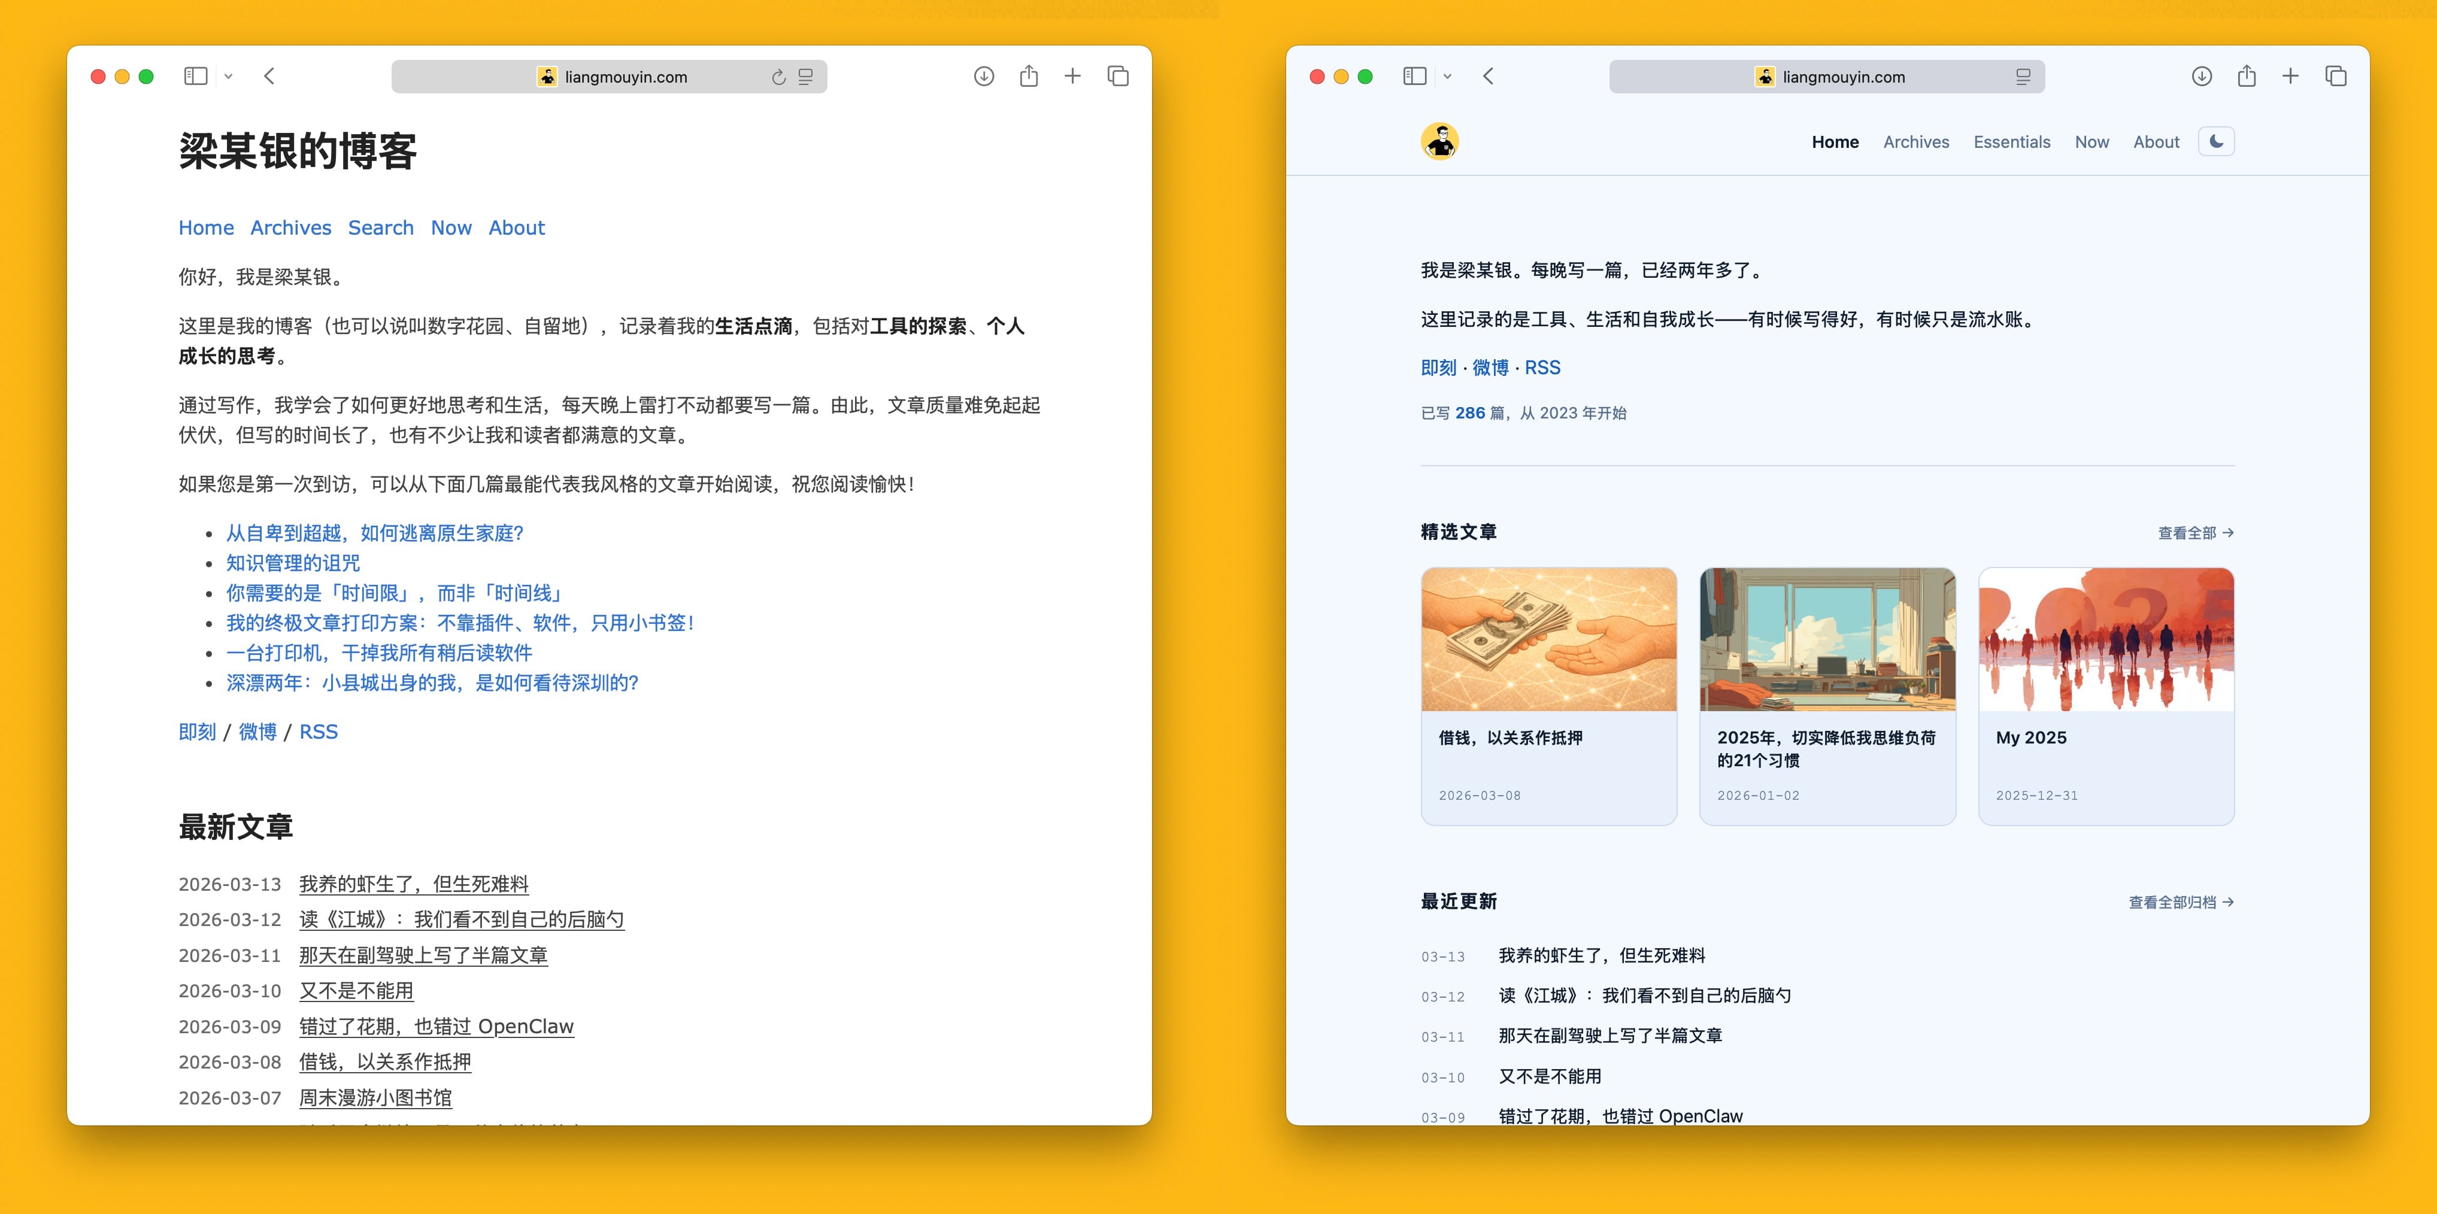Click the 286 article count in right window

[1470, 413]
